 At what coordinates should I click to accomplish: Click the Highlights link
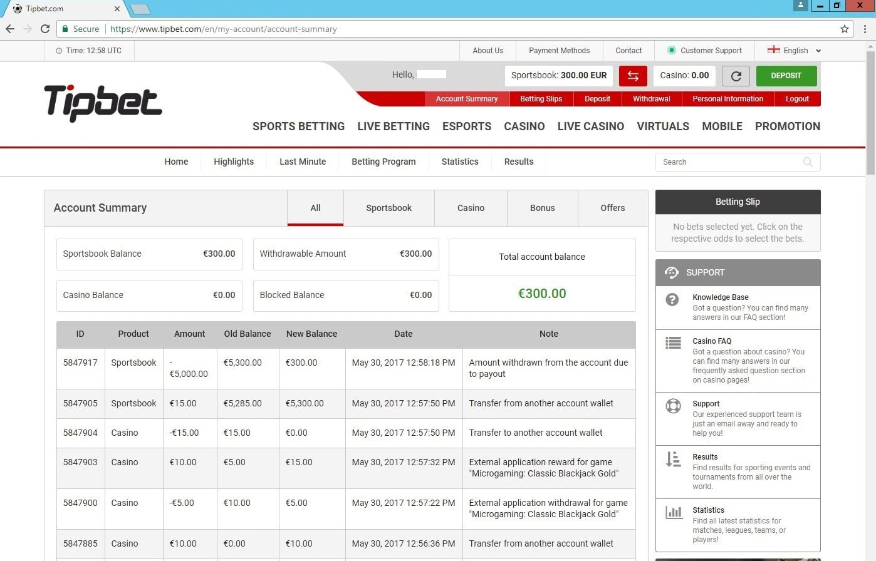click(234, 162)
